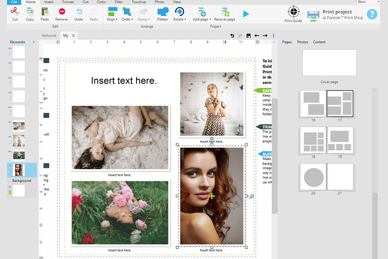388x259 pixels.
Task: Select the large 'Insert text here.' heading
Action: [x=124, y=81]
